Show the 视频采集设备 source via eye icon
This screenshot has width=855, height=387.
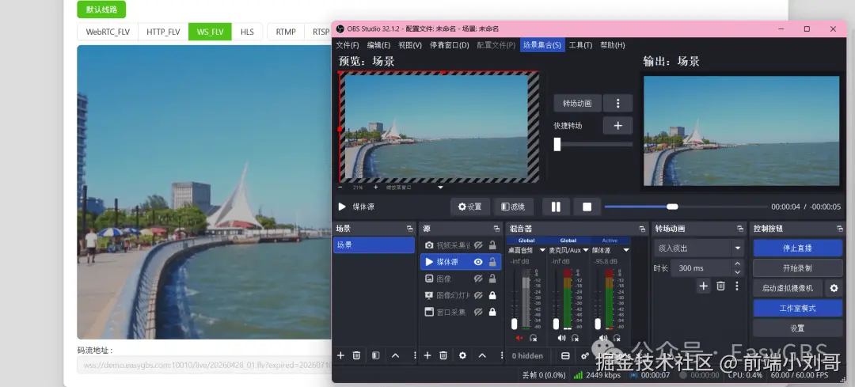[478, 245]
